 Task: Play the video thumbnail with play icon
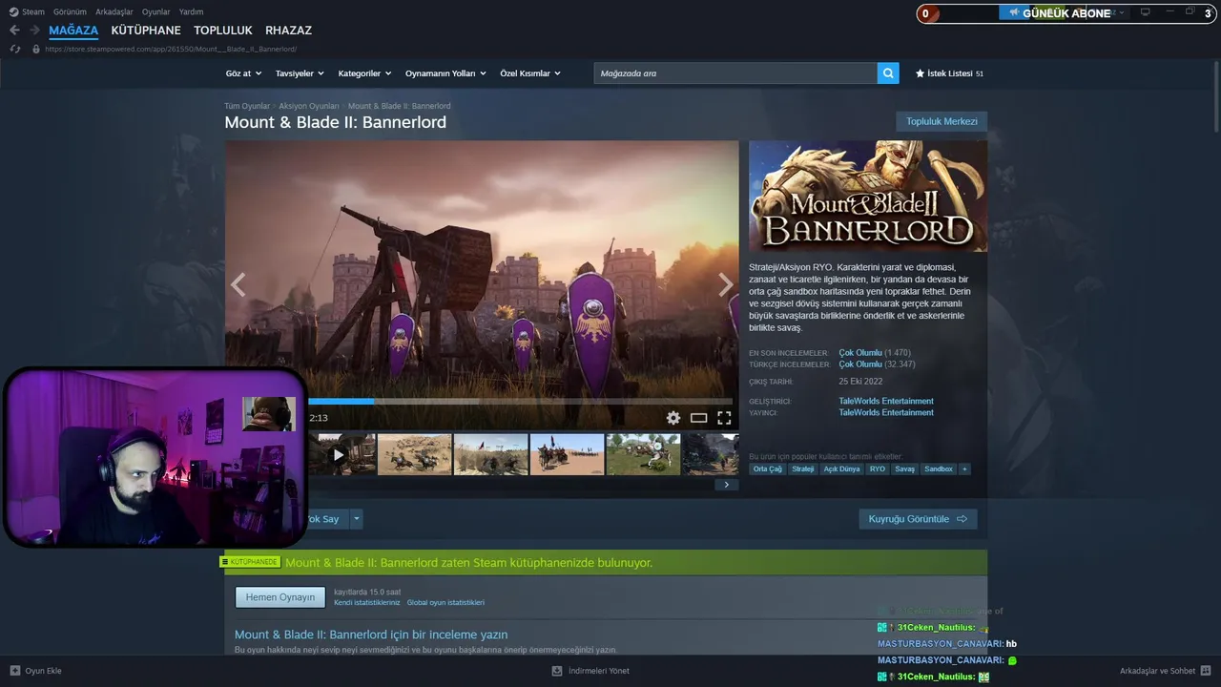click(339, 454)
